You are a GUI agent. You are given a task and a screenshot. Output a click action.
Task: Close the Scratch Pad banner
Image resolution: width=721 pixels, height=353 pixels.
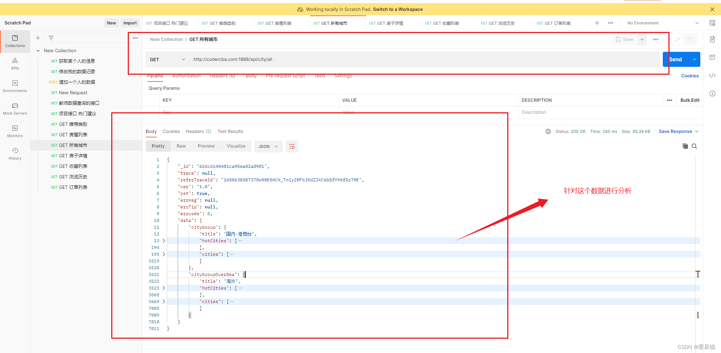point(712,9)
